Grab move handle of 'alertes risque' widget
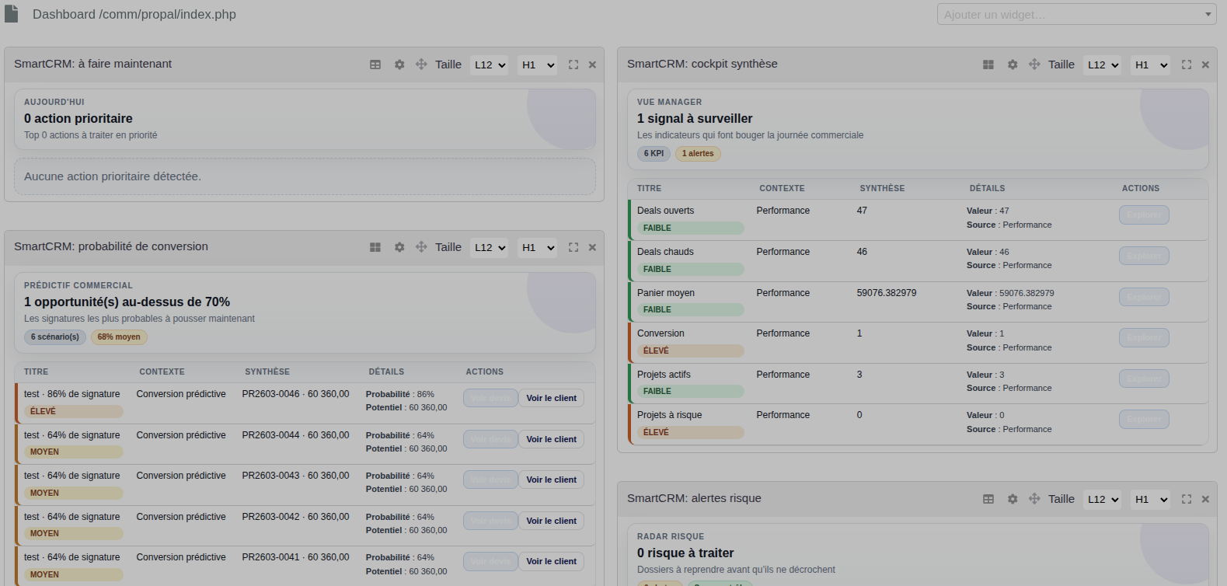Image resolution: width=1227 pixels, height=586 pixels. [1034, 499]
